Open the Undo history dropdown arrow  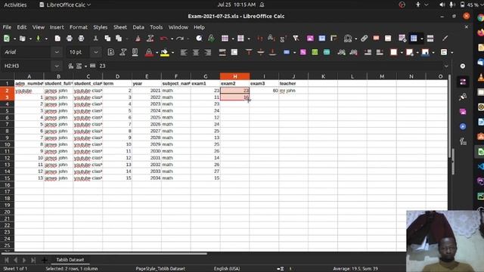(x=172, y=39)
